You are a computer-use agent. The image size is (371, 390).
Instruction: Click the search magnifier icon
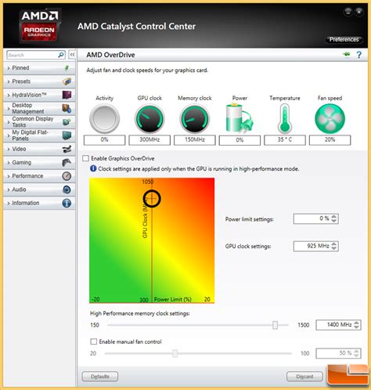tap(61, 55)
